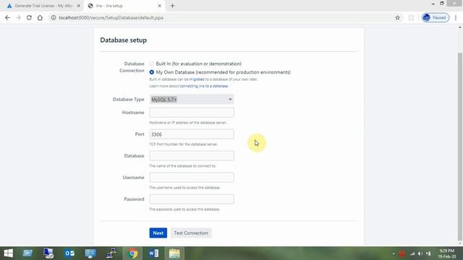This screenshot has width=463, height=260.
Task: Open the taskbar clock and date
Action: coord(447,253)
